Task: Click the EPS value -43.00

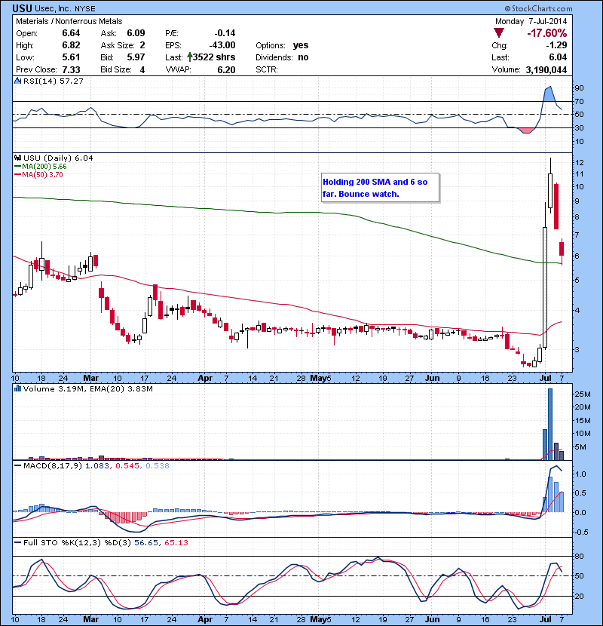Action: (222, 45)
